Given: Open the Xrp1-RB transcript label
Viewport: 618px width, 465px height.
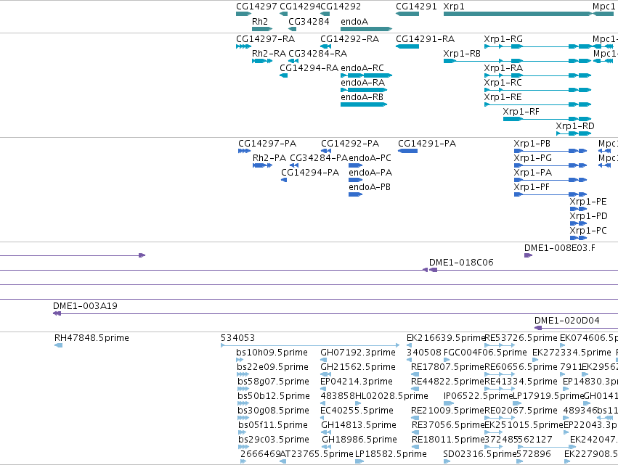Looking at the screenshot, I should click(462, 54).
